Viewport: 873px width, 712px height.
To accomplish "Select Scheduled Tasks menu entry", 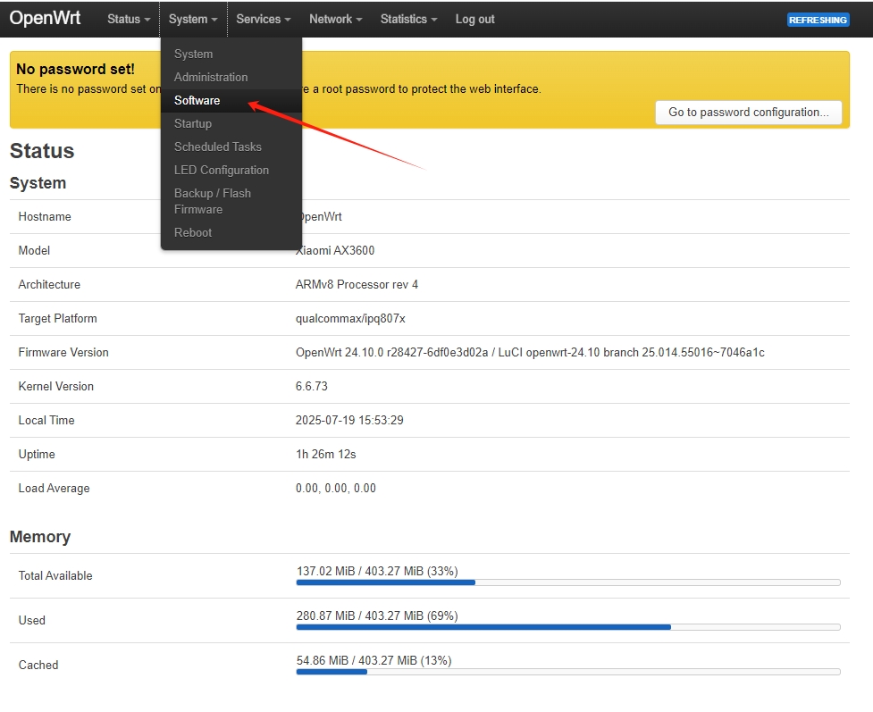I will point(231,147).
